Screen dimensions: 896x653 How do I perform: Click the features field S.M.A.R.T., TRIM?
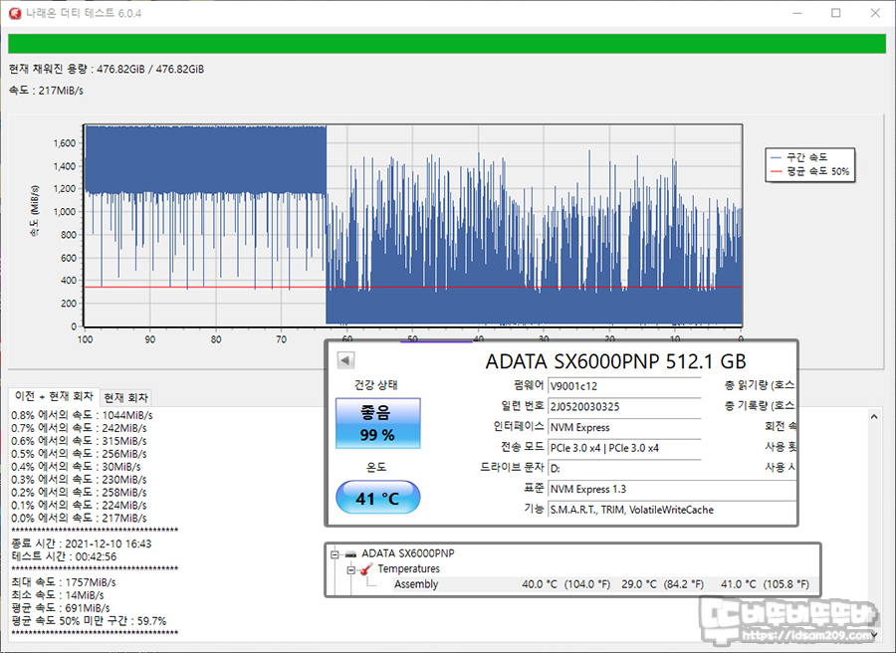click(671, 510)
